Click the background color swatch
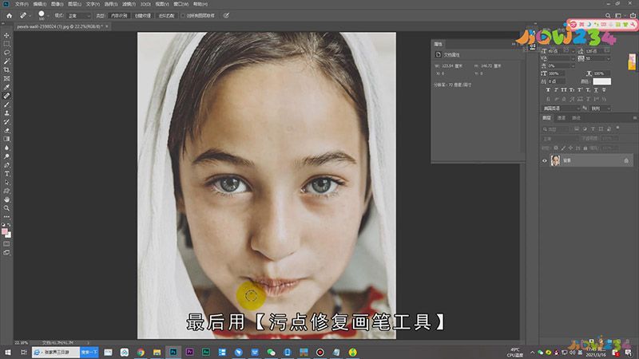Viewport: 639px width, 359px height. tap(8, 235)
